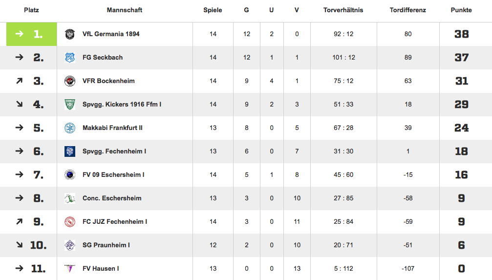Click the Spvgg. Kickers 1916 Ffm crest
The width and height of the screenshot is (492, 280).
pos(70,104)
